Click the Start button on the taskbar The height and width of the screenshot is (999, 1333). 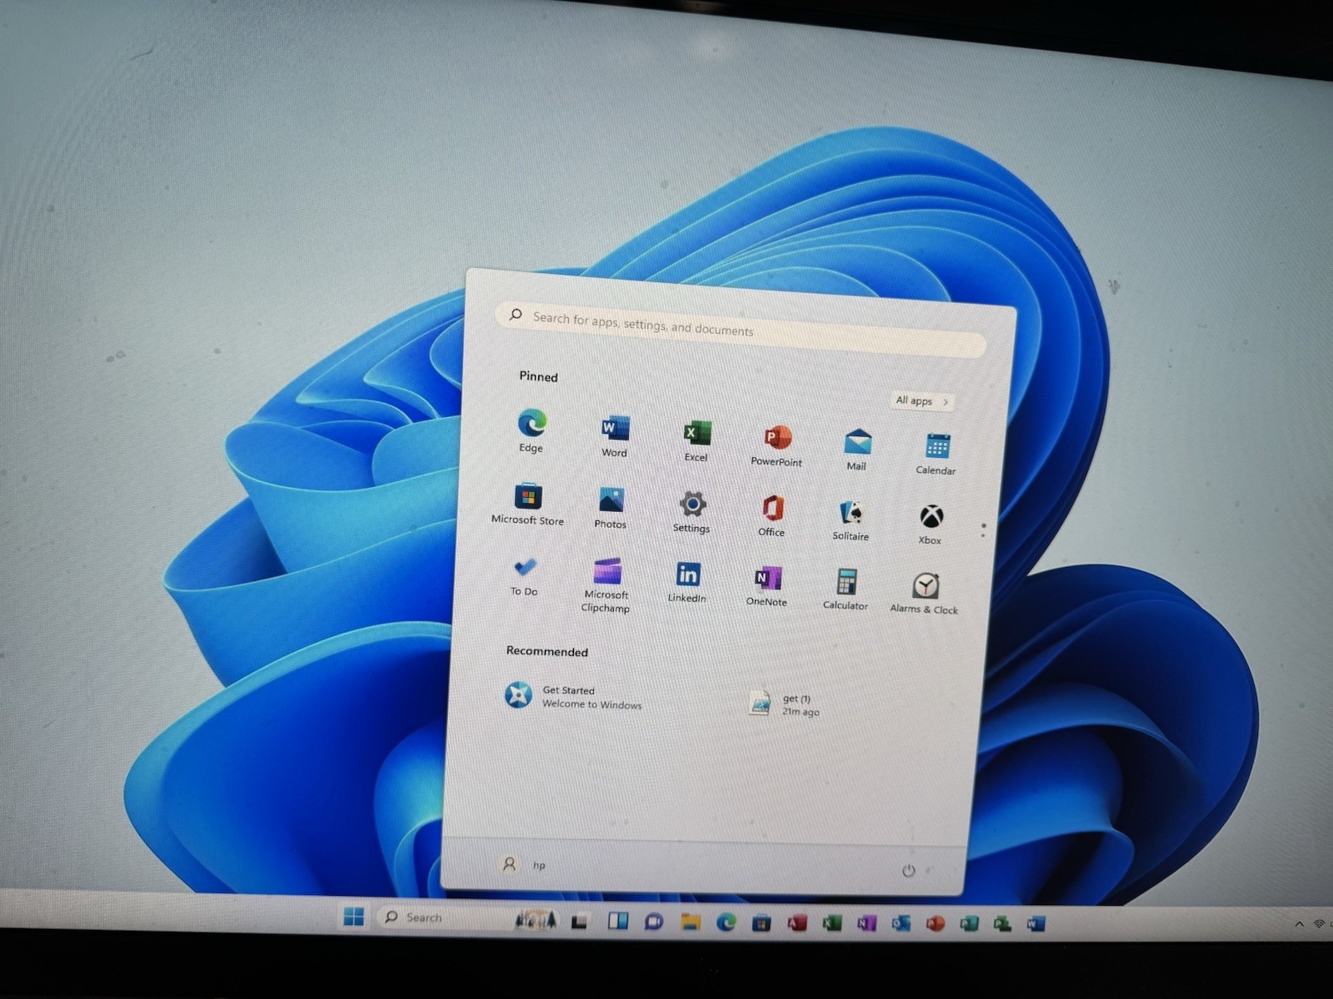click(x=353, y=917)
